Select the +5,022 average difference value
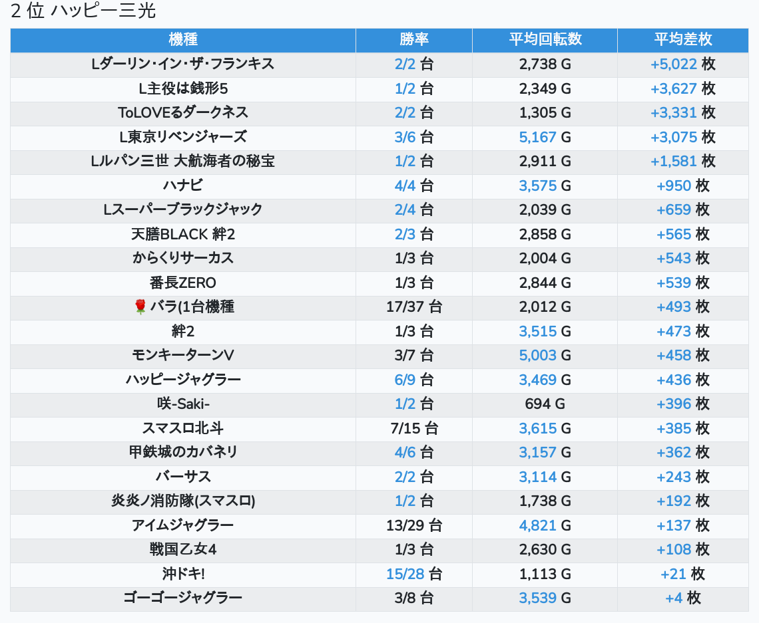 pos(673,64)
